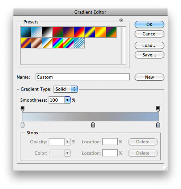Screen dimensions: 181x189
Task: Click the Save... button
Action: pyautogui.click(x=150, y=55)
